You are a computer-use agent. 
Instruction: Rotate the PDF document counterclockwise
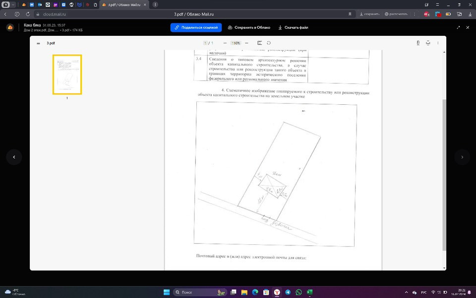[x=269, y=43]
